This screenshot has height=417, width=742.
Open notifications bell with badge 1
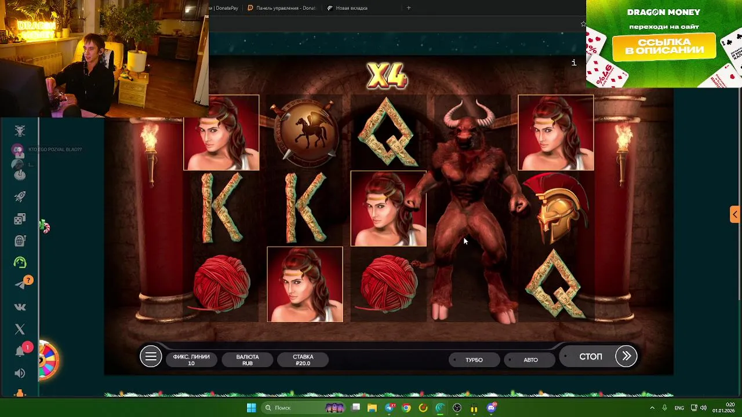[x=20, y=352]
